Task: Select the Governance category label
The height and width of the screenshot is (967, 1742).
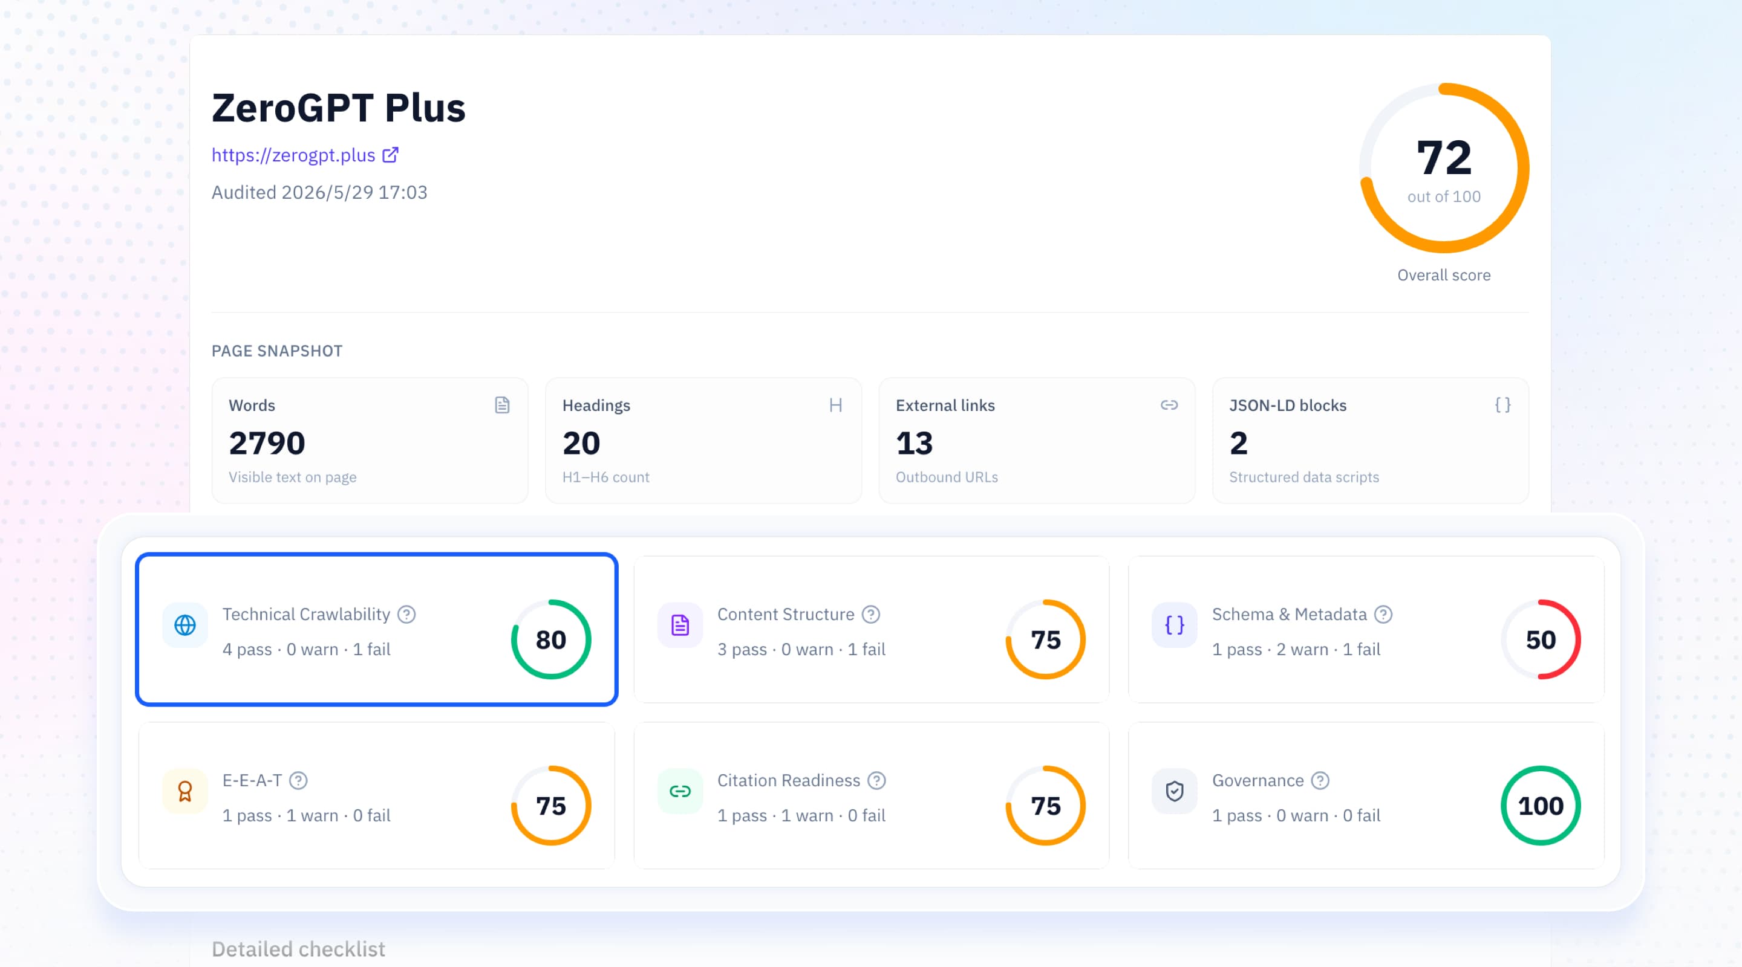Action: 1258,780
